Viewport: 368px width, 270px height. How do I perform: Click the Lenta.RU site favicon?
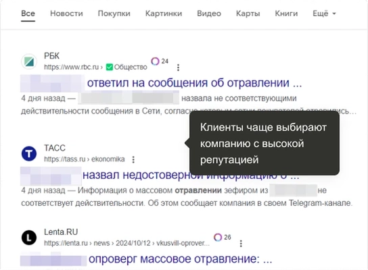[x=29, y=238]
